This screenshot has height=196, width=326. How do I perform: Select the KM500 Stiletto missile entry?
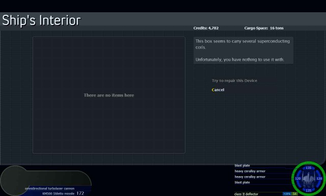point(59,193)
